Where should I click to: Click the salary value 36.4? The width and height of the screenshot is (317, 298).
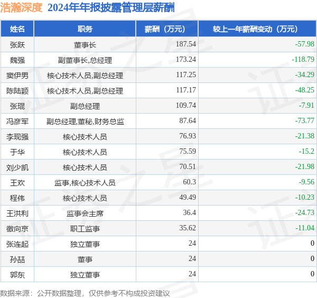point(190,213)
